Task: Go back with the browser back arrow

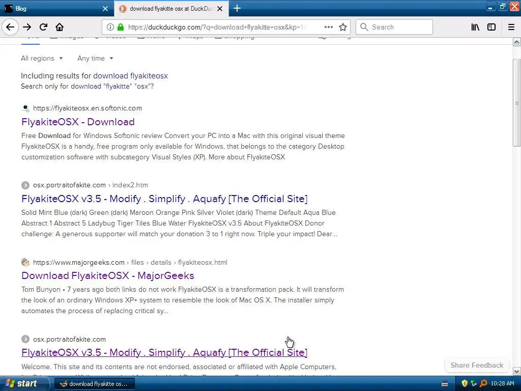Action: [10, 27]
